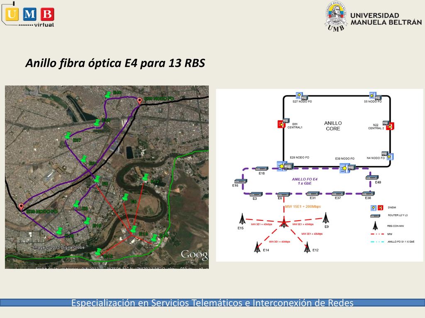Click the red central microwave hub tower
Image resolution: width=425 pixels, height=318 pixels.
284,222
